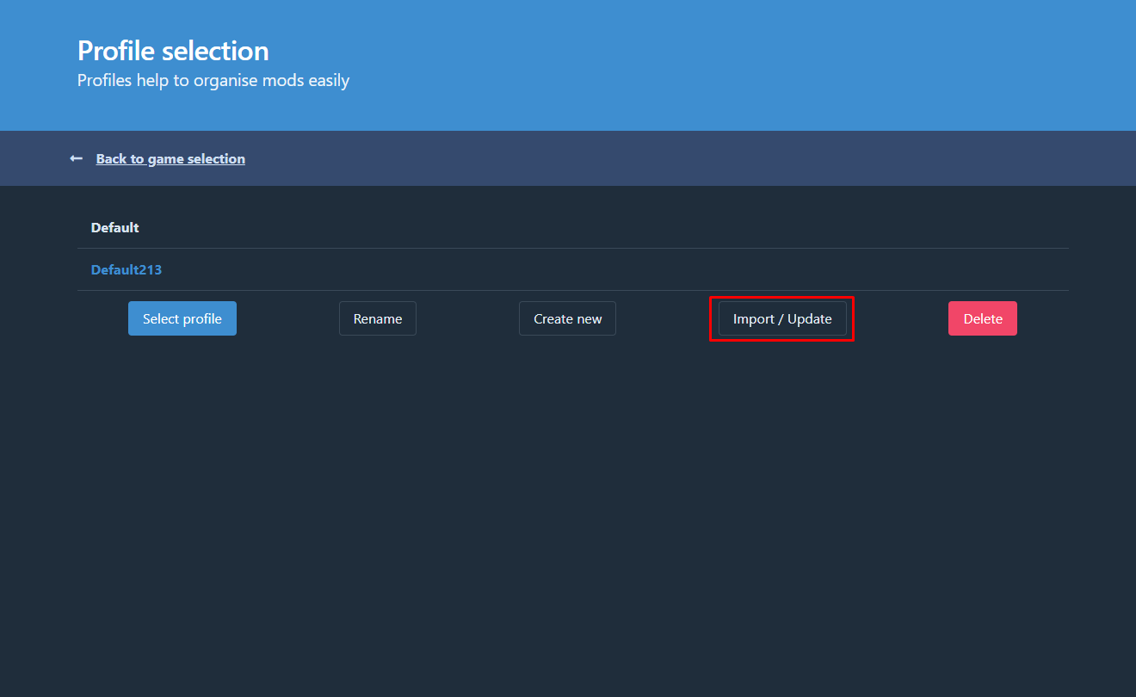Go back to the game list

click(x=170, y=158)
